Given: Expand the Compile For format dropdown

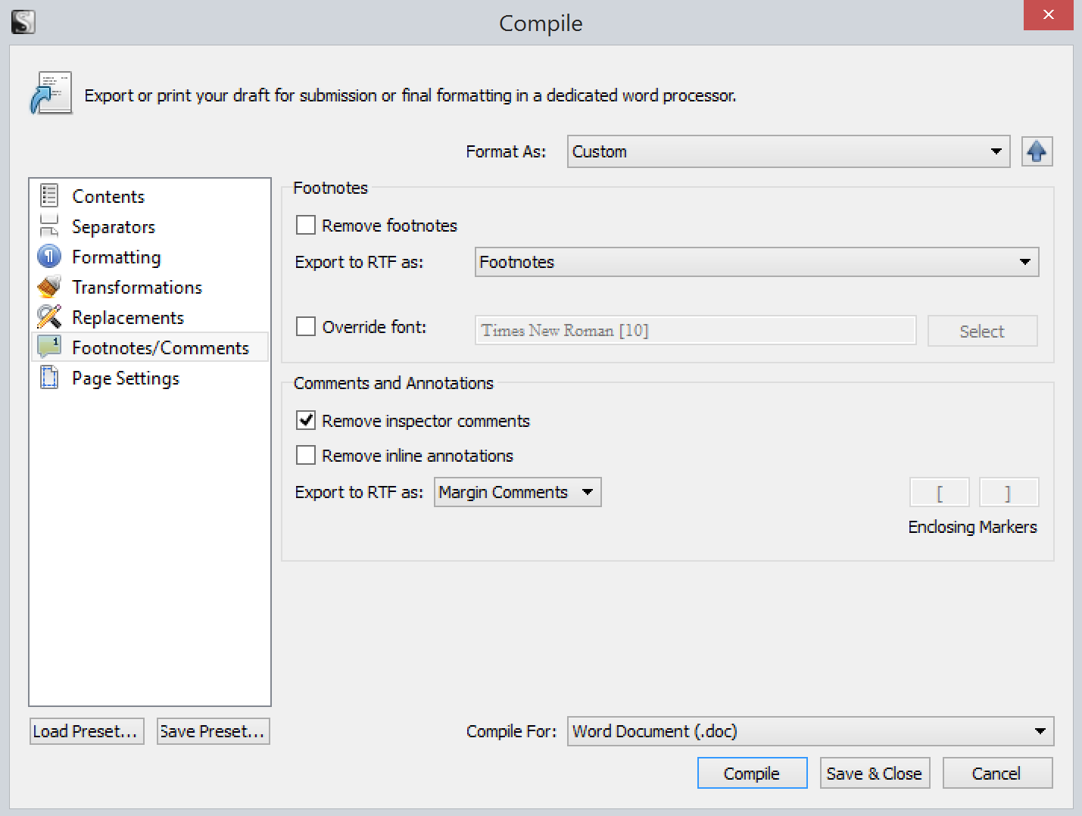Looking at the screenshot, I should pos(809,731).
